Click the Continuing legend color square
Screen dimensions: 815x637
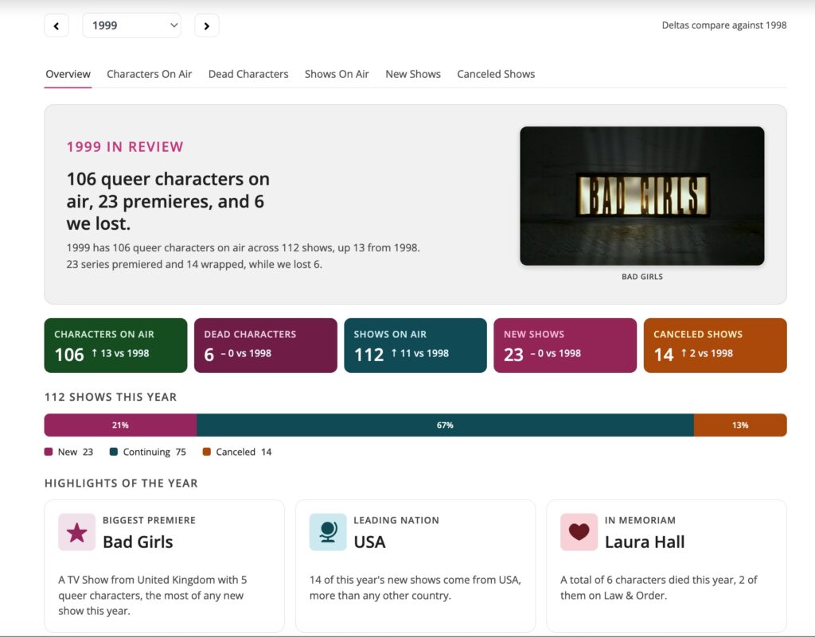tap(114, 452)
